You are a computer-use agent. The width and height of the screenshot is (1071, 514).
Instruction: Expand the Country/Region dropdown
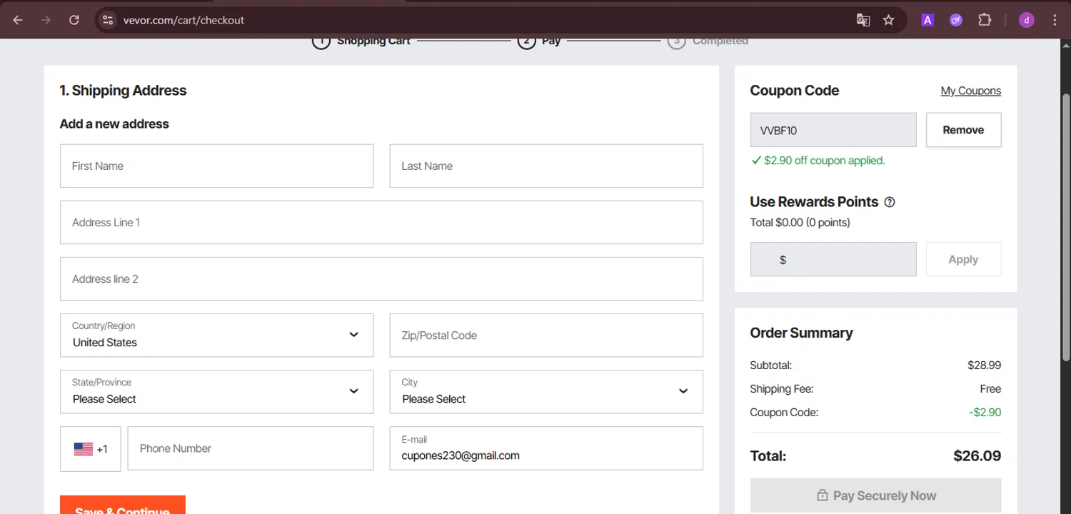(x=216, y=336)
